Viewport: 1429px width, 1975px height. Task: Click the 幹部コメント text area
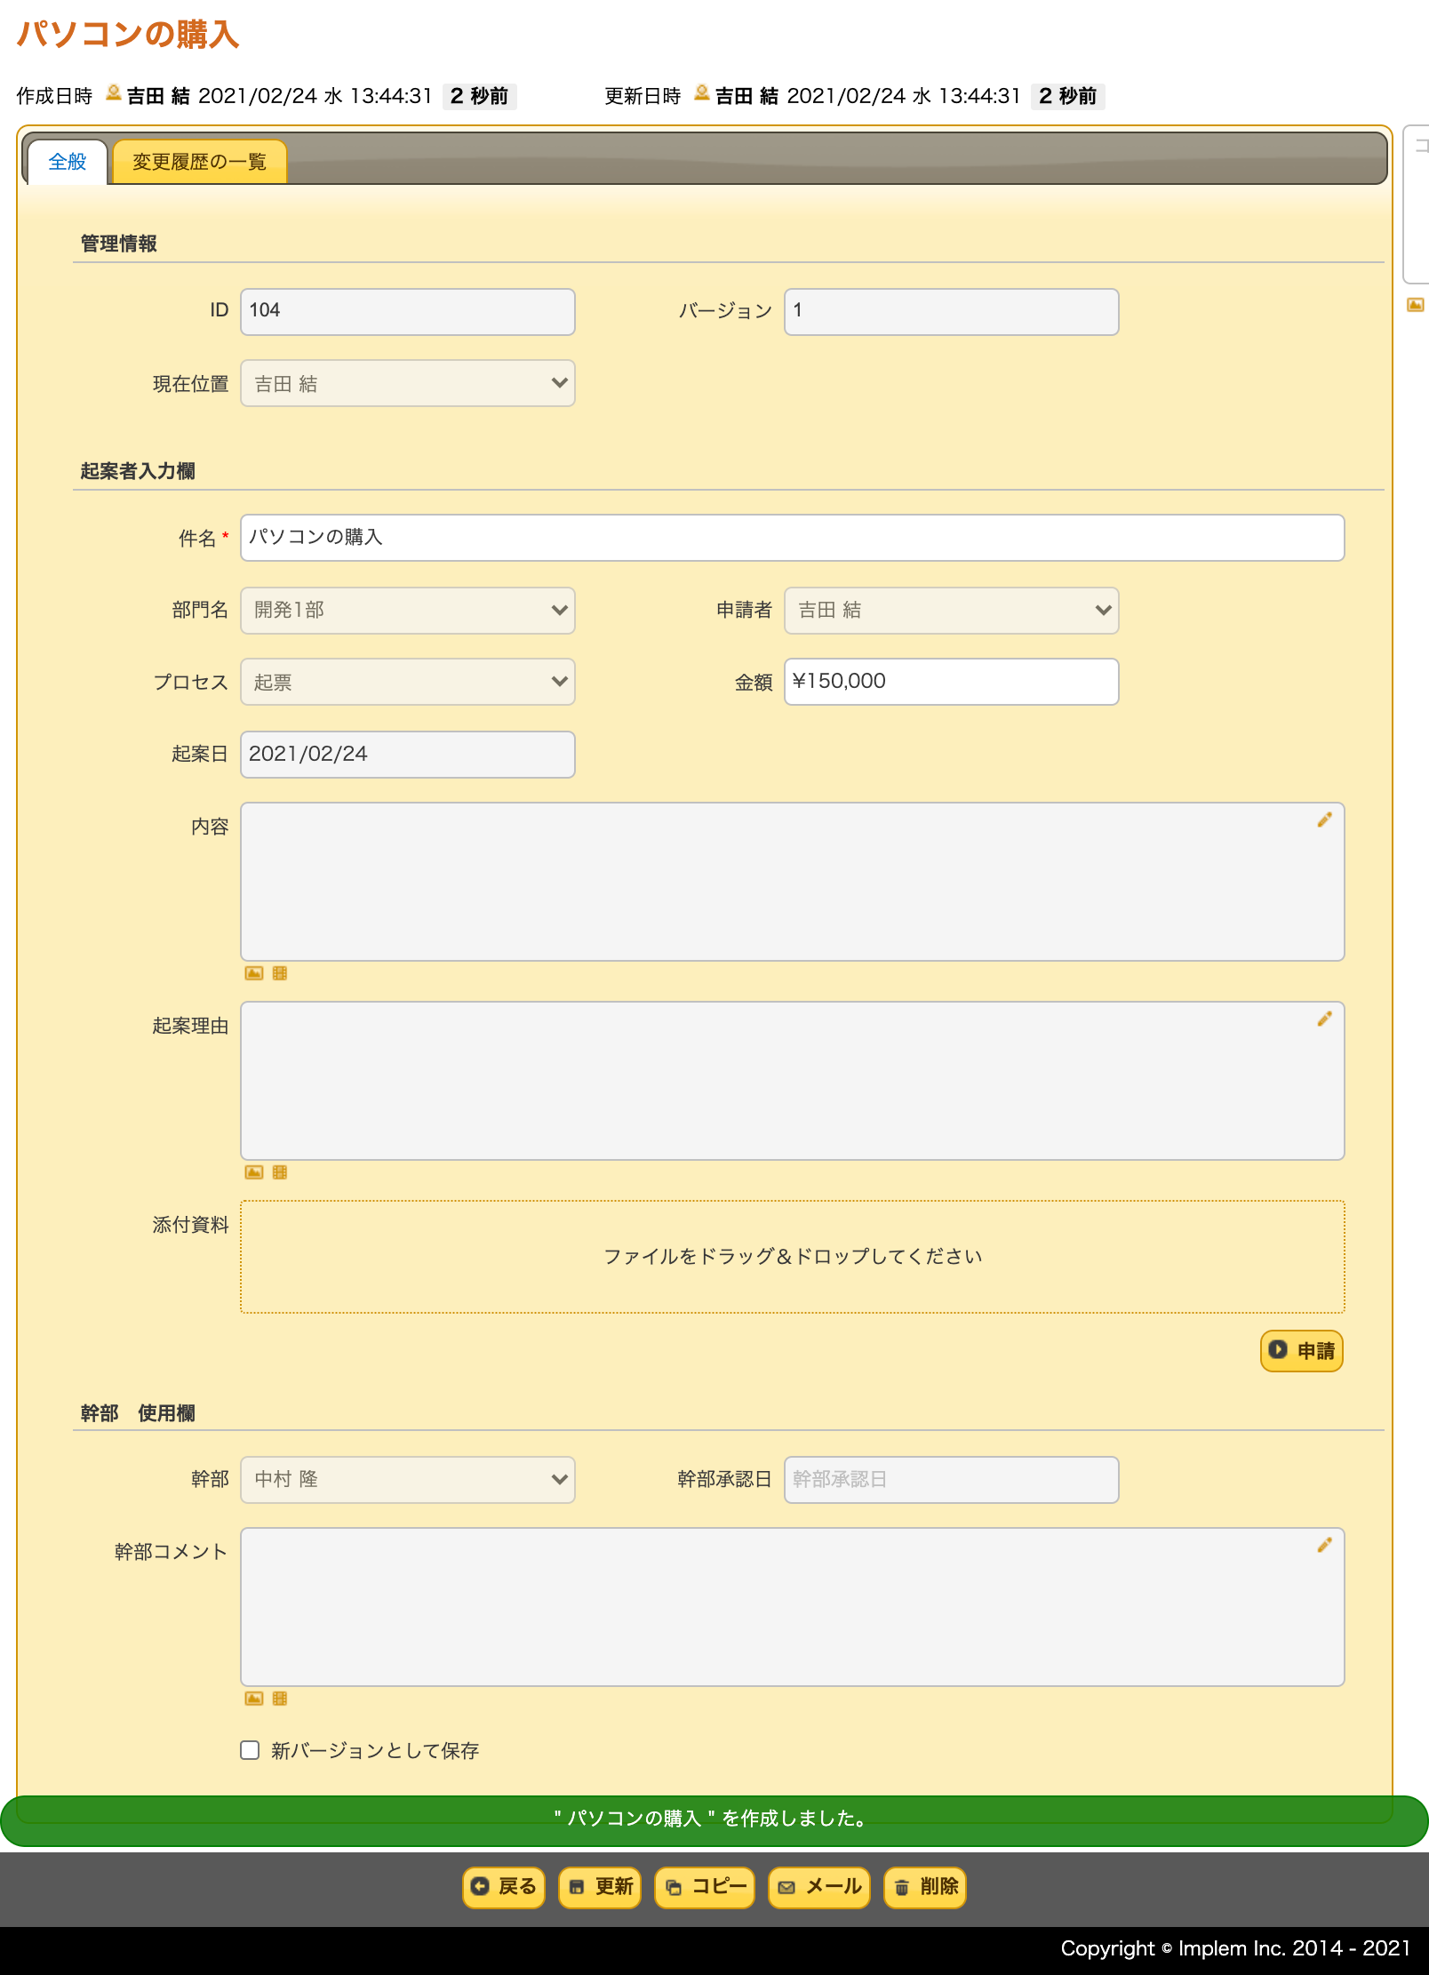pyautogui.click(x=792, y=1607)
